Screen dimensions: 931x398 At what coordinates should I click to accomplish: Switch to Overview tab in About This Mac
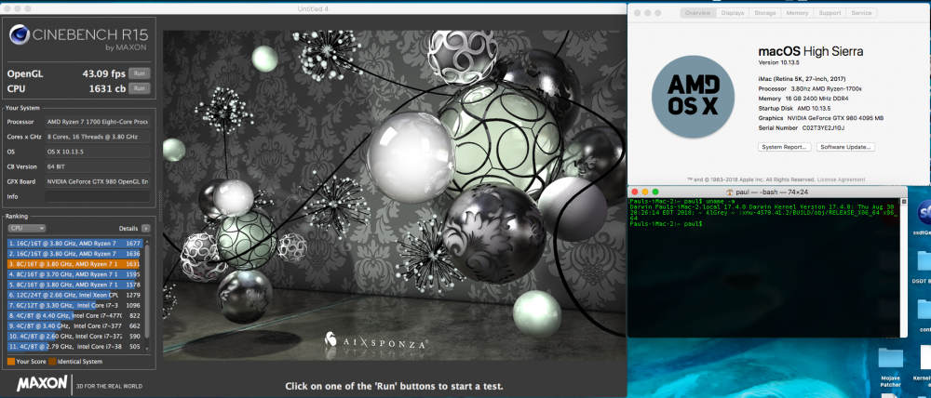(x=697, y=12)
